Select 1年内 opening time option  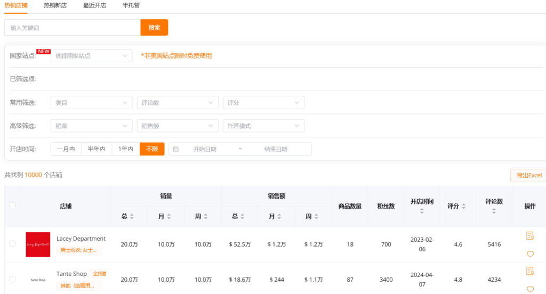pos(126,149)
